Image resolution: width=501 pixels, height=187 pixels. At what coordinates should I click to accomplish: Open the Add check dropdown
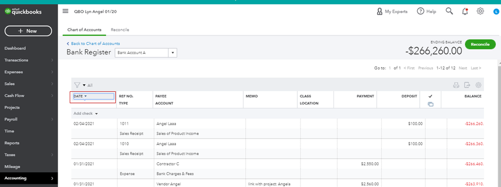[x=85, y=113]
